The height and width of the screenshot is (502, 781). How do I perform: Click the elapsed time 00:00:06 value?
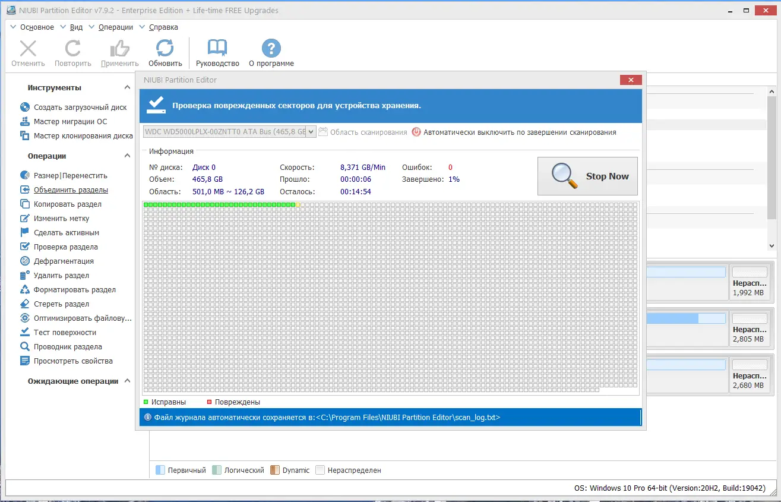coord(356,179)
